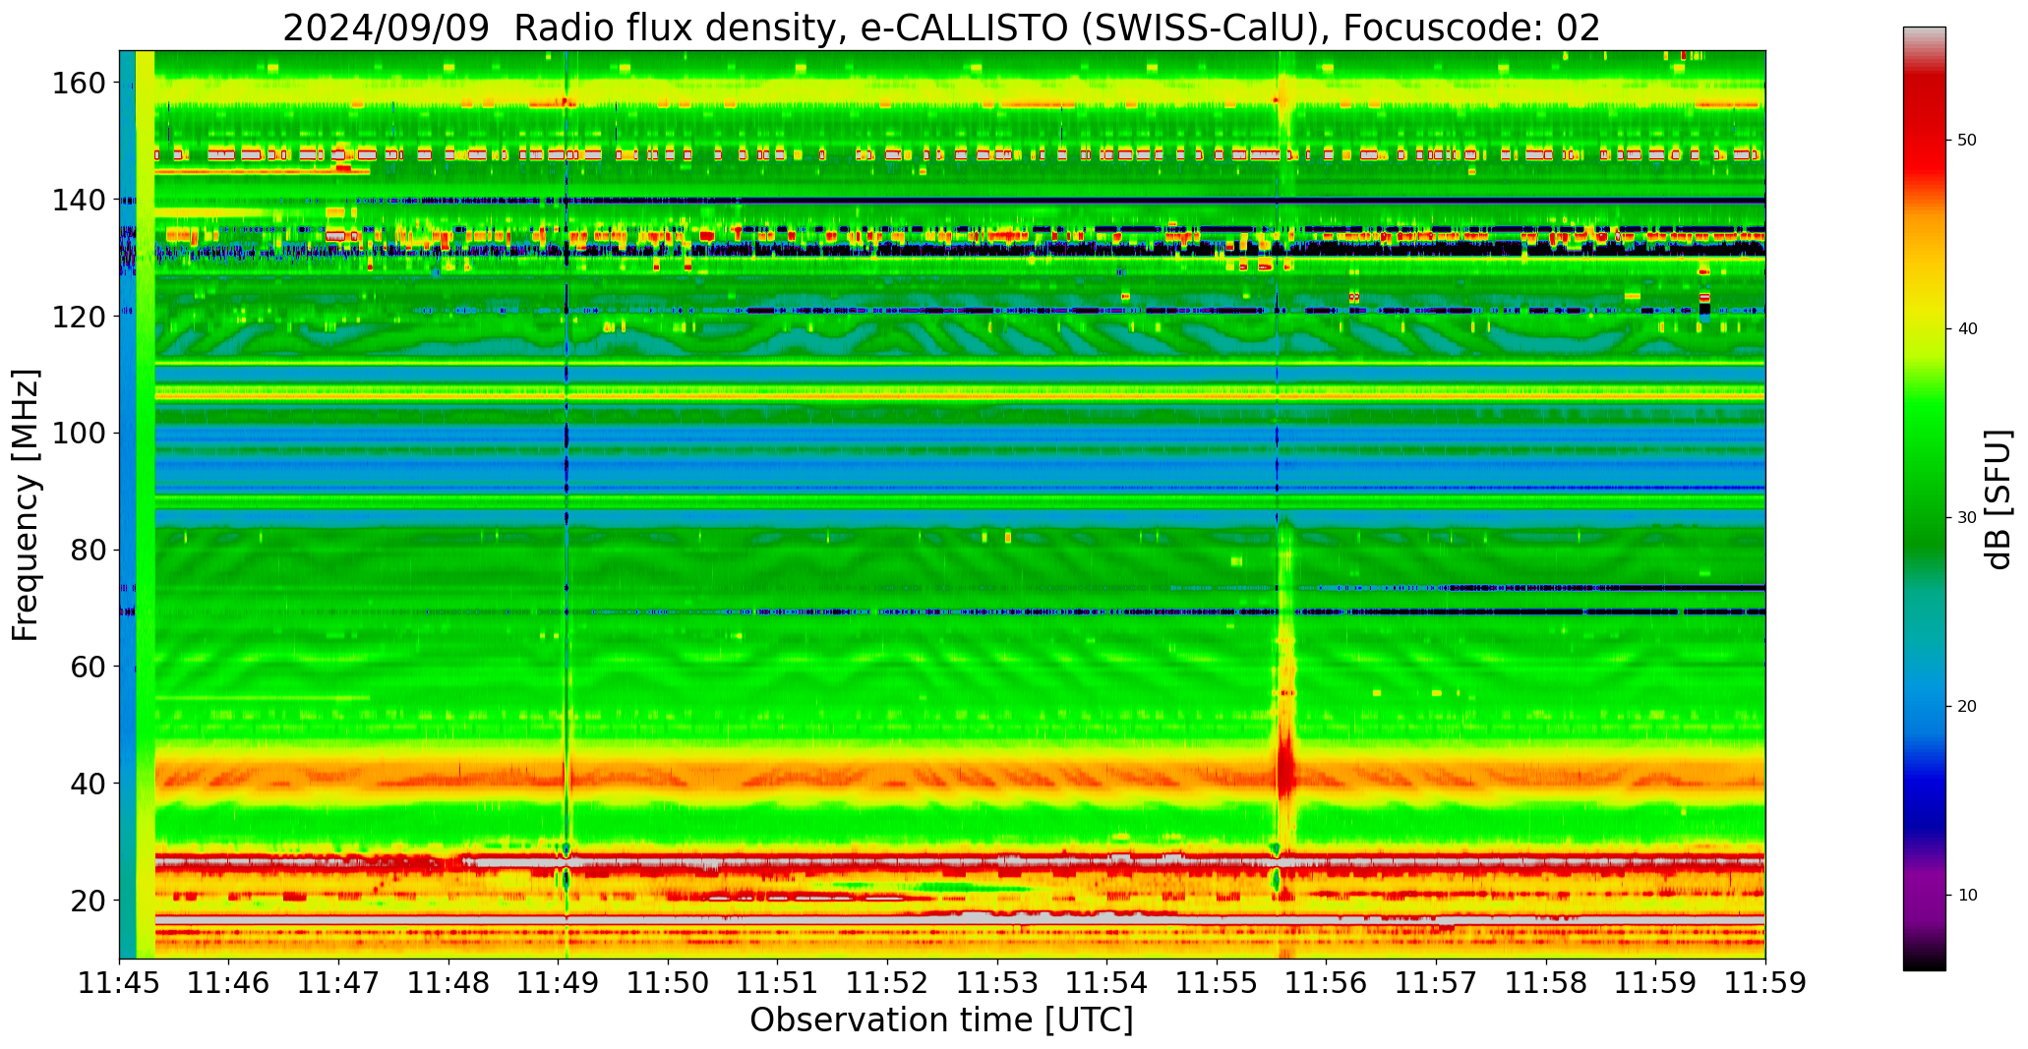
Task: Click the 11:48 time tick label
Action: point(448,984)
